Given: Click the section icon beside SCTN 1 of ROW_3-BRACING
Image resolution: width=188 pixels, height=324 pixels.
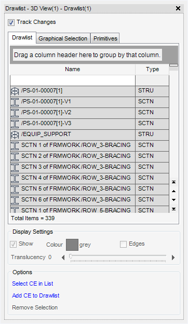Looking at the screenshot, I should (x=15, y=146).
